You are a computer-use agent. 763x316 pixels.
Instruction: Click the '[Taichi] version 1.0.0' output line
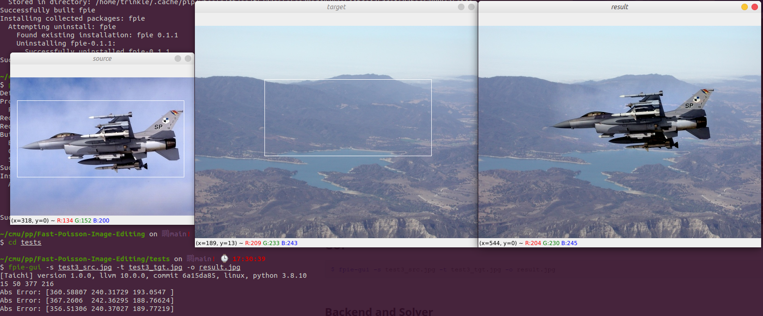click(153, 275)
